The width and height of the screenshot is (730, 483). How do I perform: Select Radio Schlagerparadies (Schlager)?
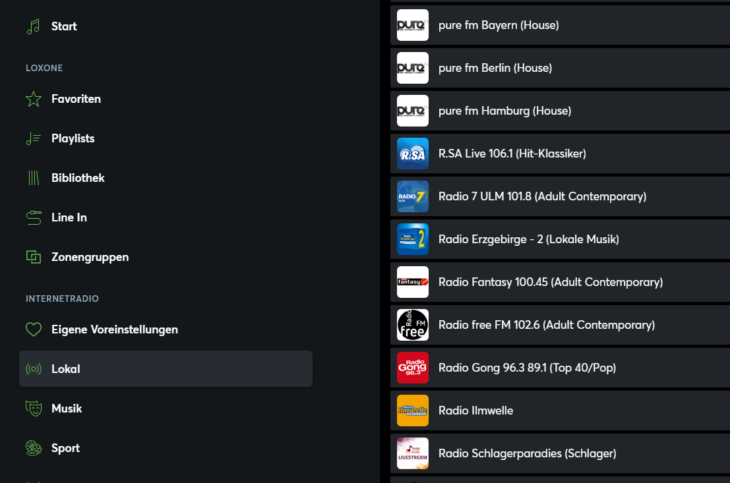click(x=560, y=453)
